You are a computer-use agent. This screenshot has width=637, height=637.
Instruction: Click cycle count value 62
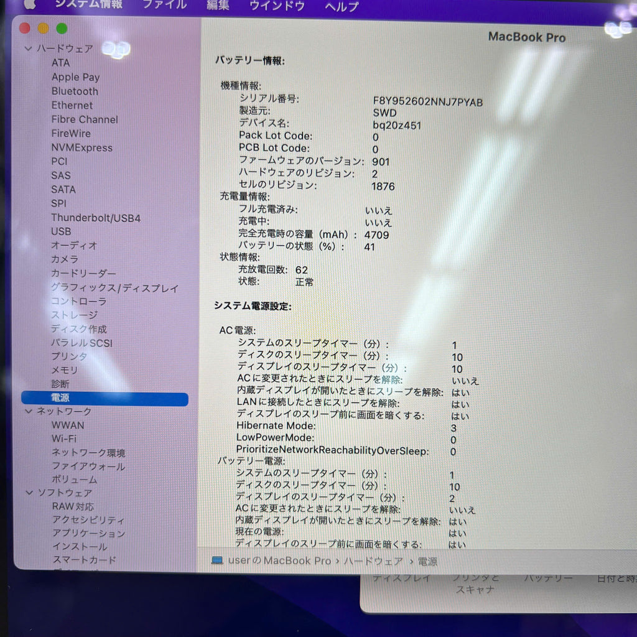pos(302,270)
